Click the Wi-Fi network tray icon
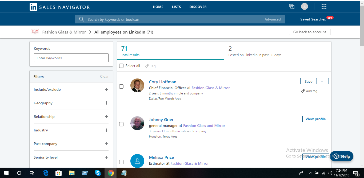 tap(324, 173)
